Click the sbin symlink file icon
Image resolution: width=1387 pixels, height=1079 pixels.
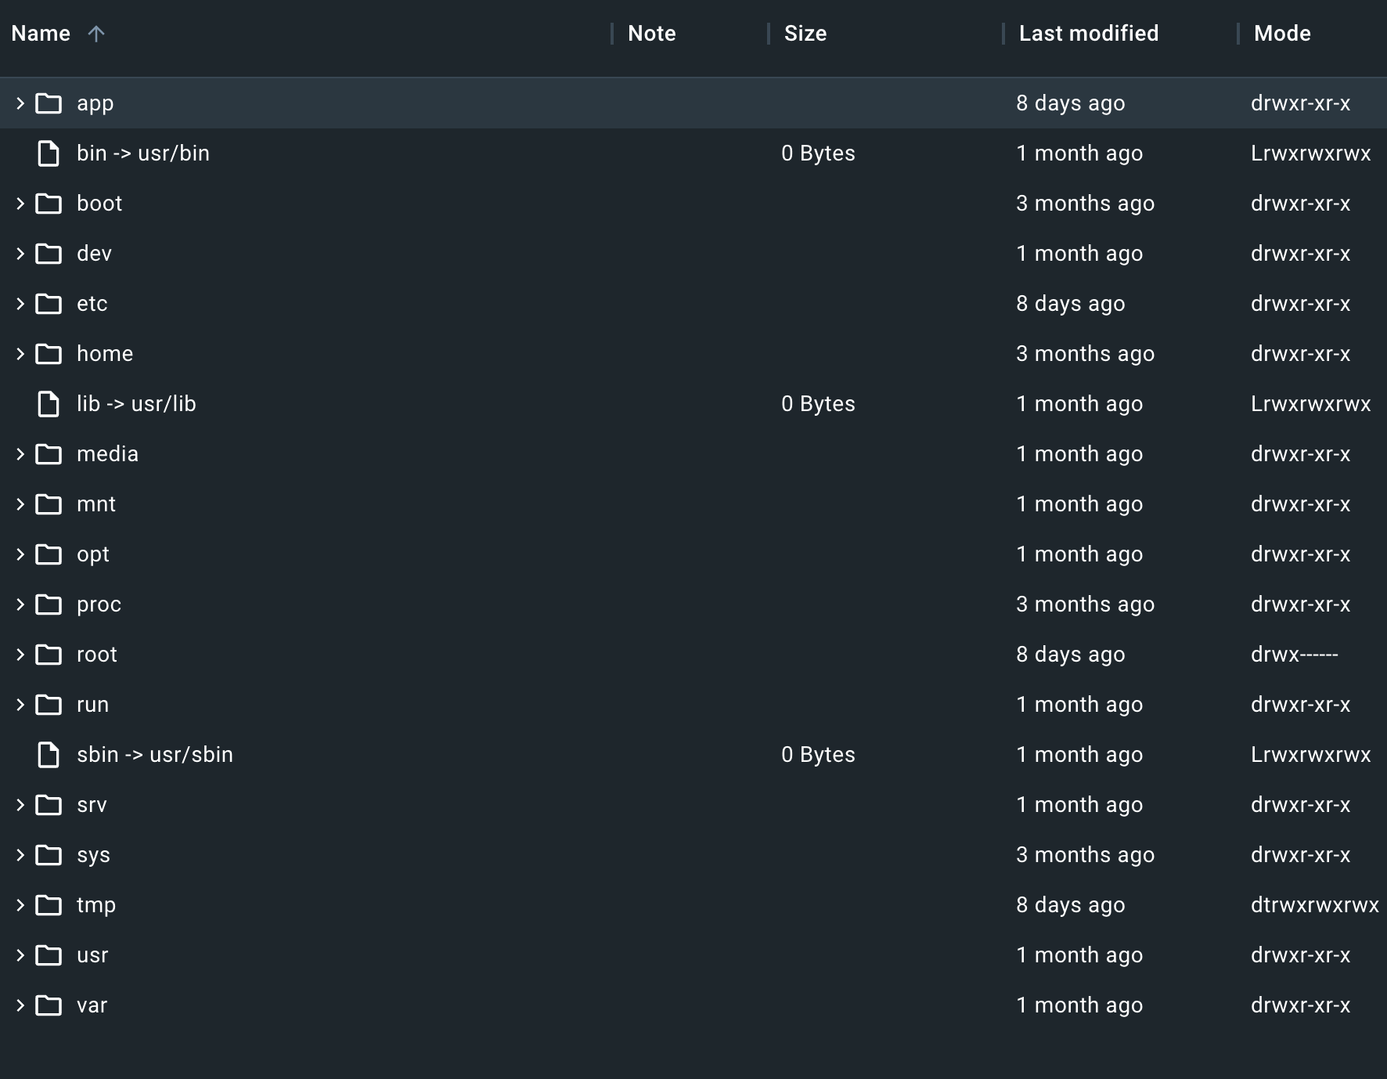point(49,755)
